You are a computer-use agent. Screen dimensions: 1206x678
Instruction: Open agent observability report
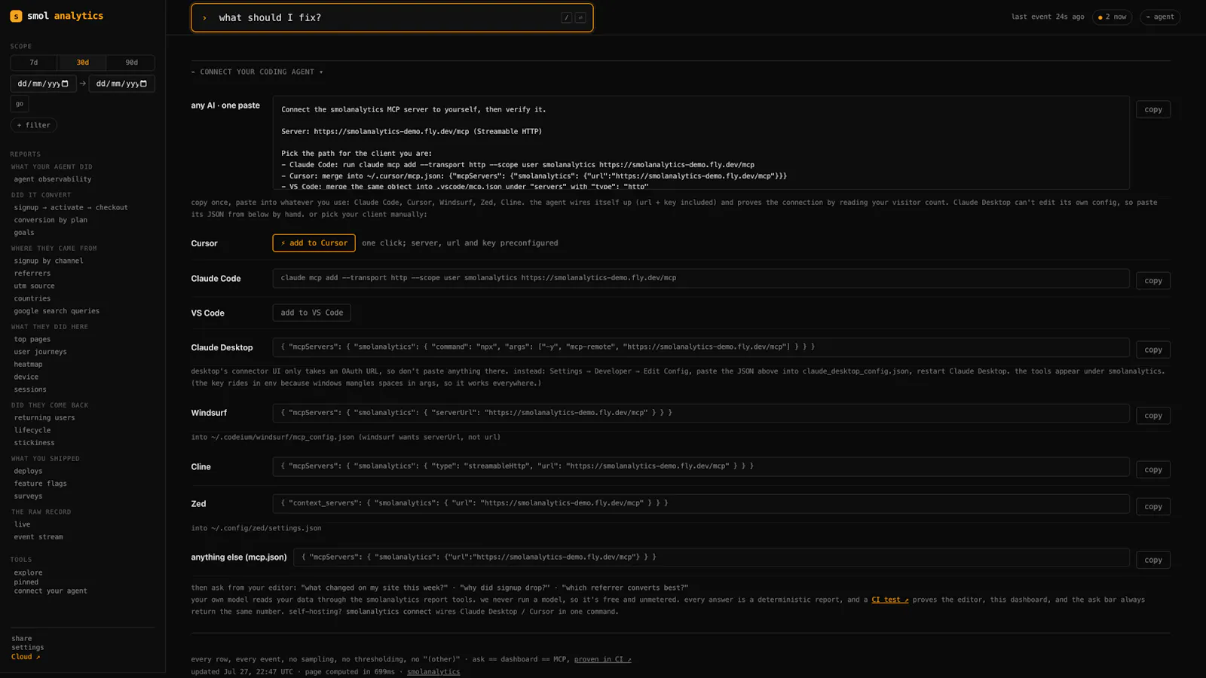point(53,179)
